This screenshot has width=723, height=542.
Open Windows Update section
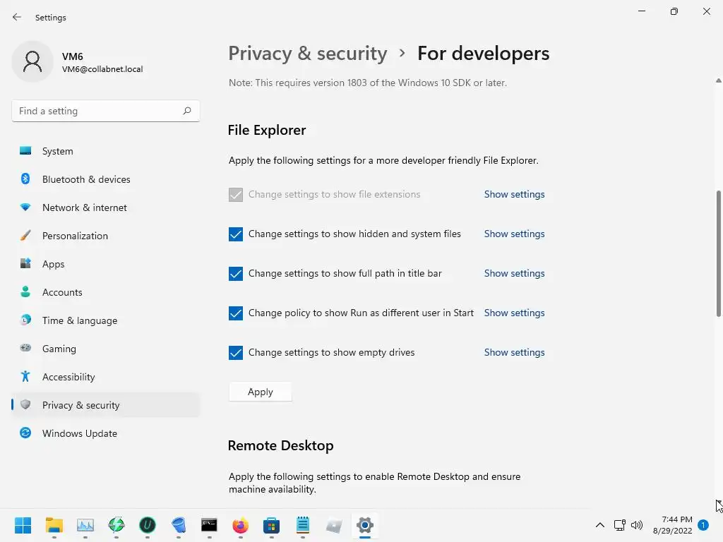pyautogui.click(x=80, y=433)
